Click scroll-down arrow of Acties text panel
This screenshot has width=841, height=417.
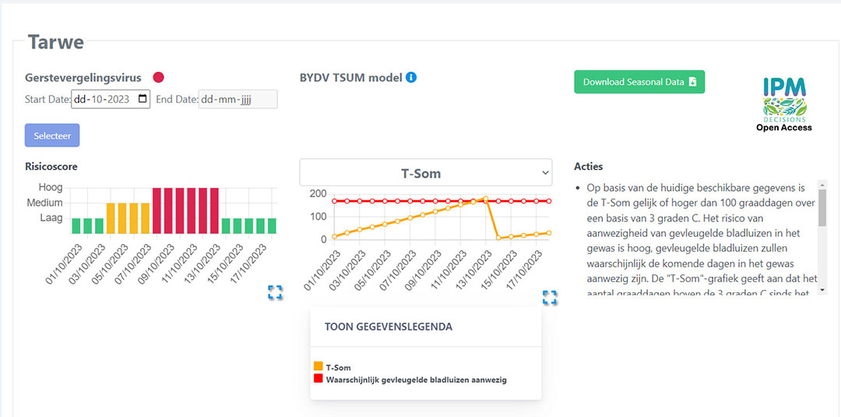[823, 290]
